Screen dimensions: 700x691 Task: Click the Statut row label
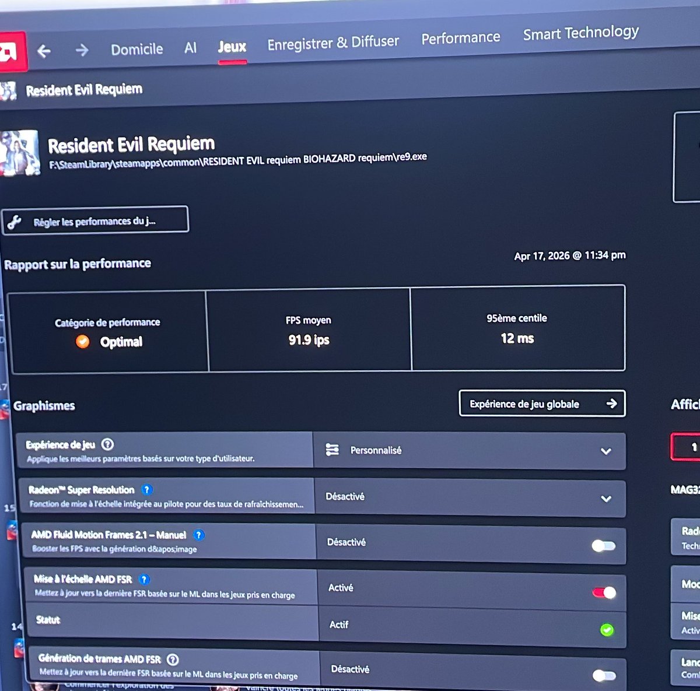[x=48, y=620]
